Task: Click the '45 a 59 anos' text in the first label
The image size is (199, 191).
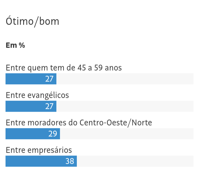Action: (x=100, y=68)
